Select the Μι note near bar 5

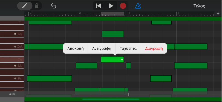[191, 66]
